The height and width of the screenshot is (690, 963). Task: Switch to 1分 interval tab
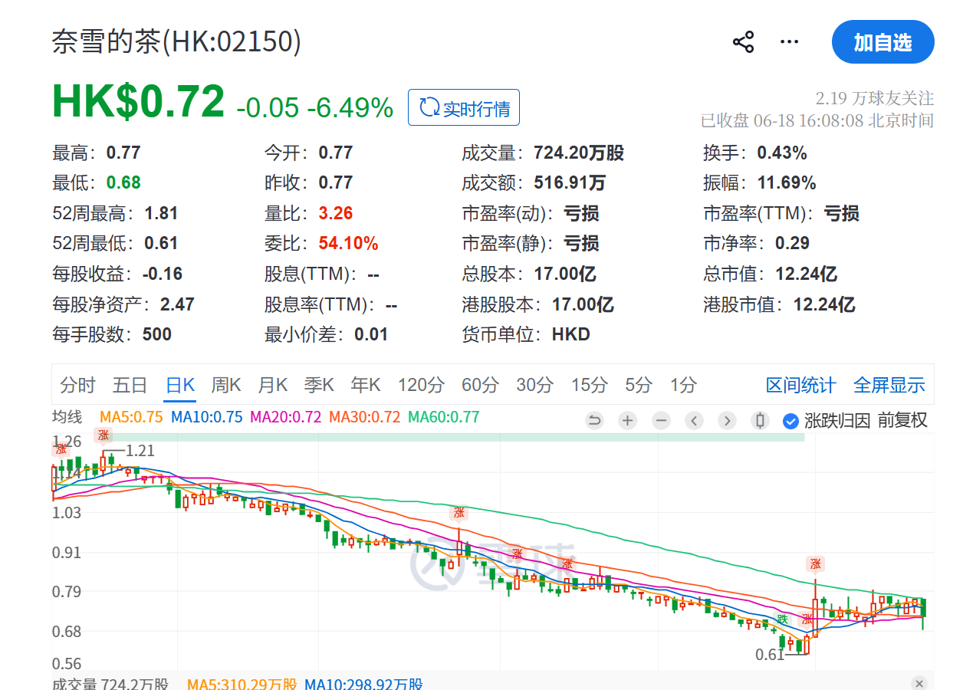click(683, 385)
